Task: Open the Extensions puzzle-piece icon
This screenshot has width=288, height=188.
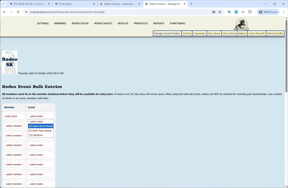Action: point(250,12)
